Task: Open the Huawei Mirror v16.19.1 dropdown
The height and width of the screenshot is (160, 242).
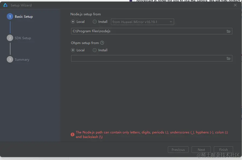Action: point(142,22)
